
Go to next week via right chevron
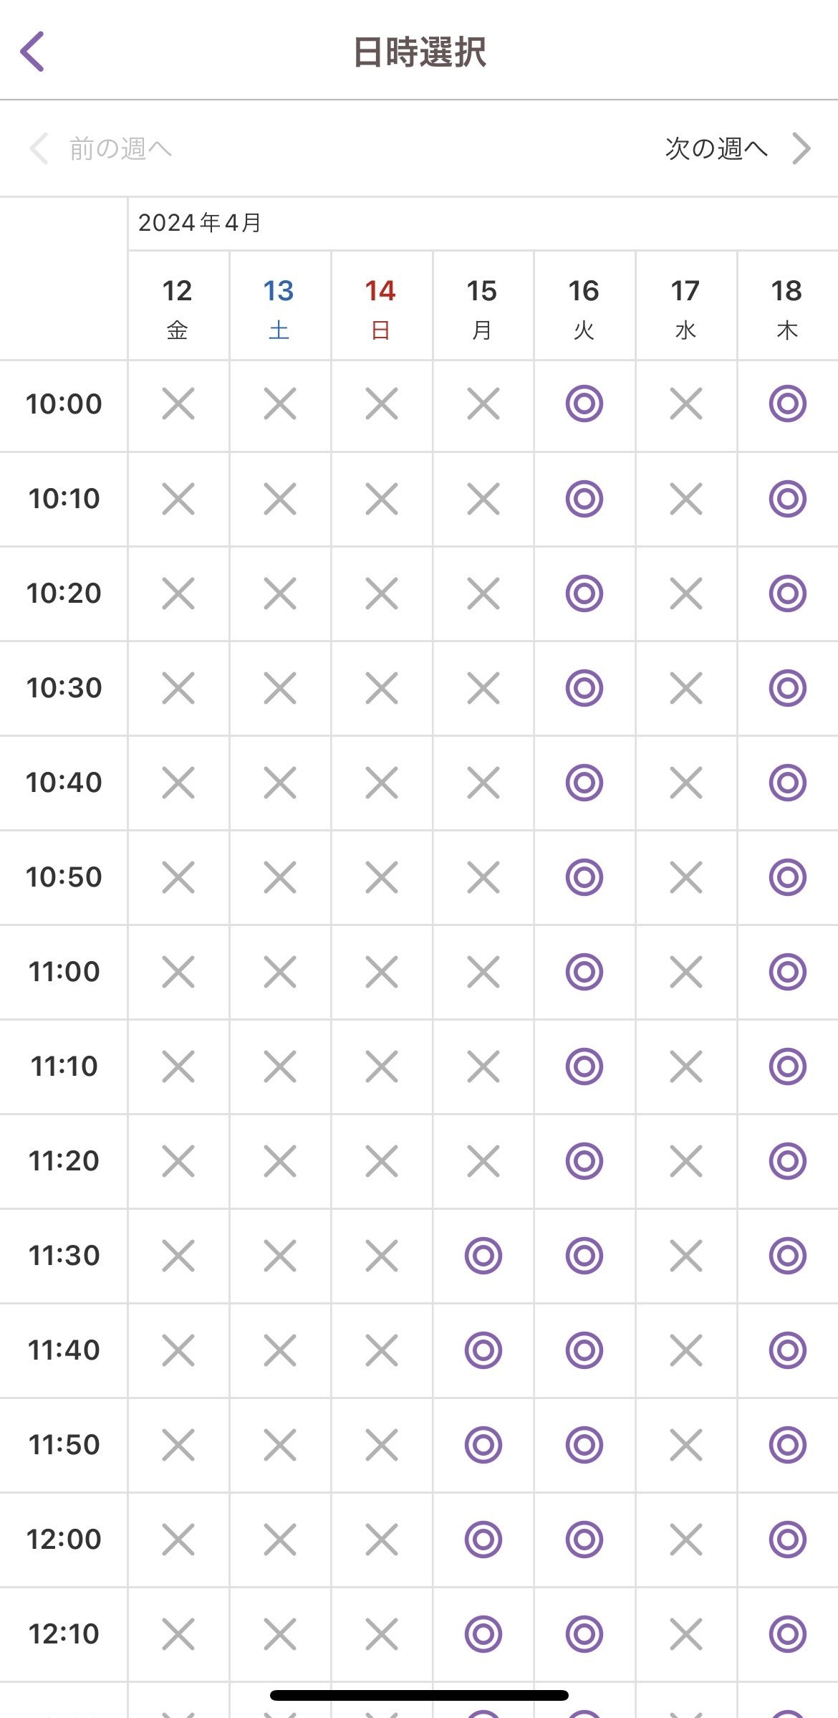801,148
